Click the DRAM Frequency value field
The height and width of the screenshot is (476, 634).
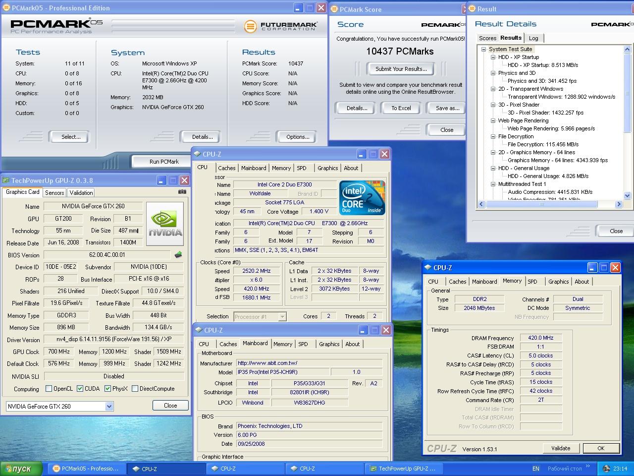click(541, 338)
